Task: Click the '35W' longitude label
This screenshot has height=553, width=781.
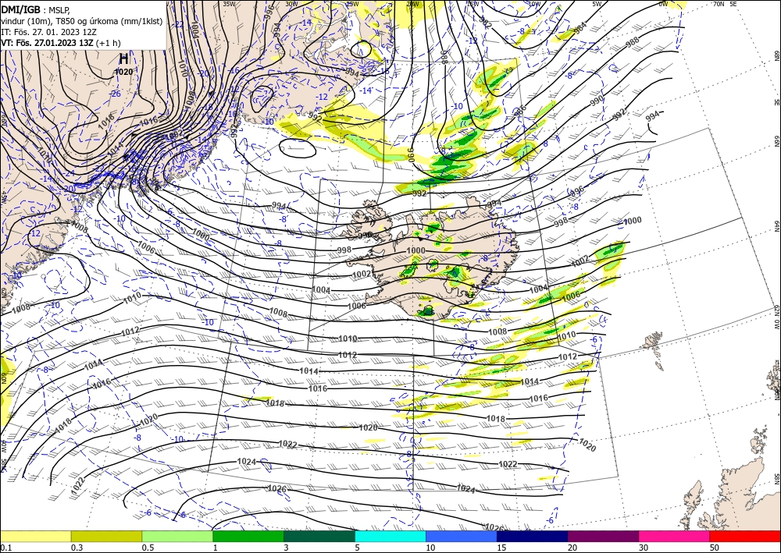Action: (229, 4)
